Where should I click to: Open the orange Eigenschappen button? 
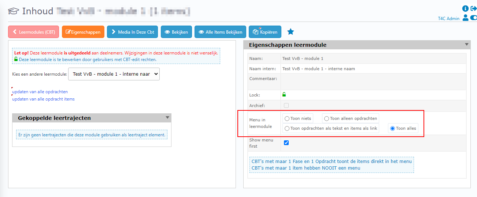pos(83,32)
